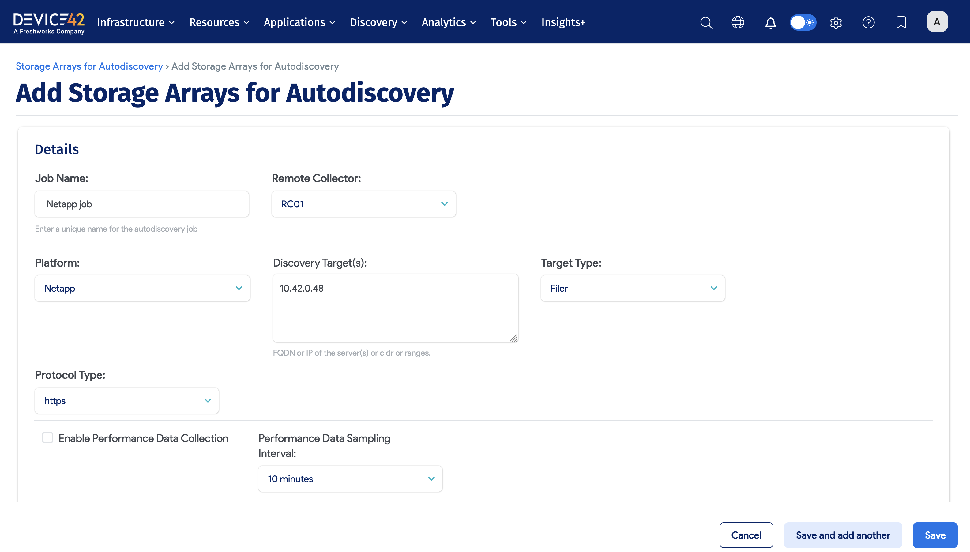The height and width of the screenshot is (552, 970).
Task: Expand the Platform Netapp dropdown
Action: 142,288
